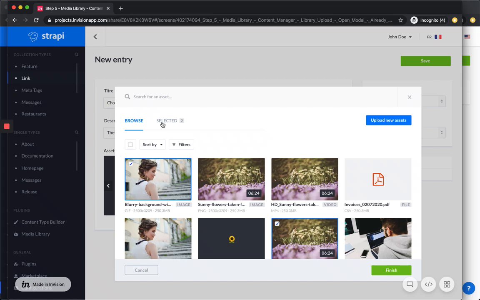Click the strapi logo in the sidebar header
The image size is (480, 300).
coord(46,36)
